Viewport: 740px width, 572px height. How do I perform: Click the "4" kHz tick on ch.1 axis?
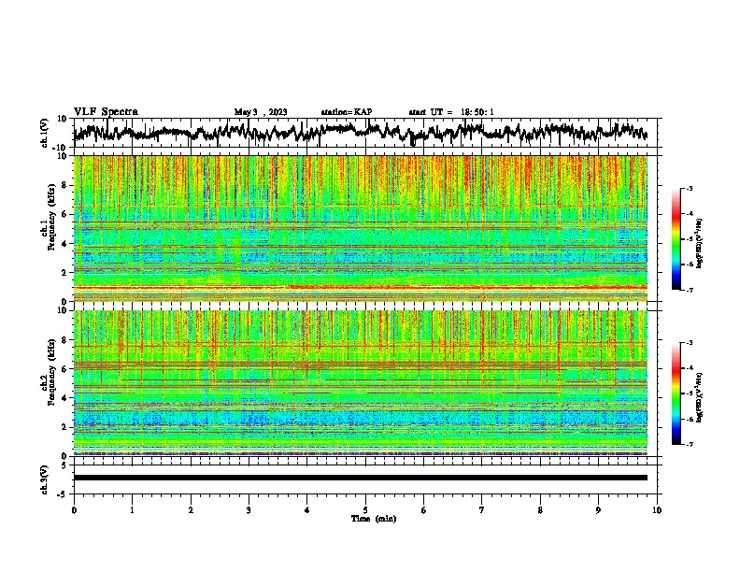(x=64, y=244)
